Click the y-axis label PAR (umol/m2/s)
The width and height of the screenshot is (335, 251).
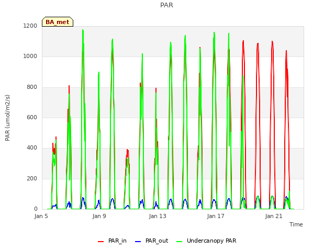click(x=7, y=118)
